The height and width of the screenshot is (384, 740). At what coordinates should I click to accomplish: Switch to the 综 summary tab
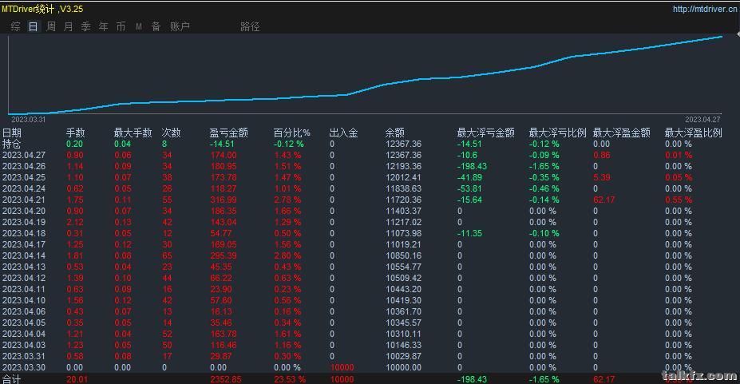click(16, 26)
